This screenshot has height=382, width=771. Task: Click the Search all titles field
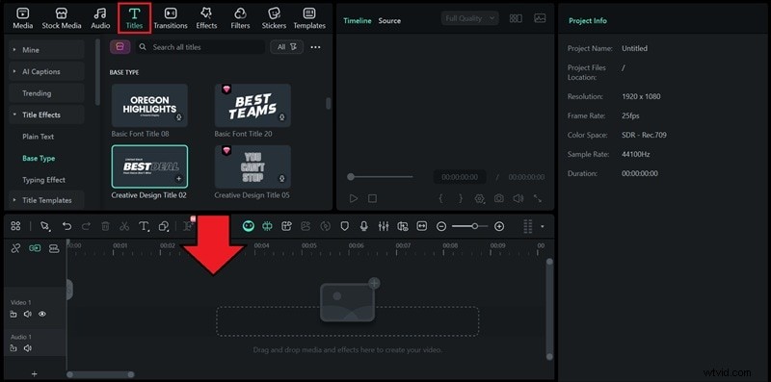pyautogui.click(x=200, y=47)
